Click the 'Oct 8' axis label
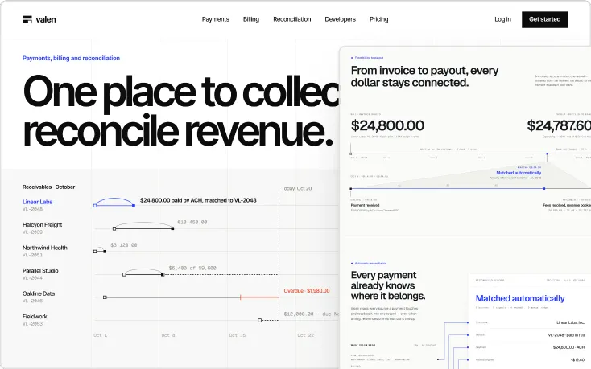Screen dimensions: 591x369 coord(168,335)
